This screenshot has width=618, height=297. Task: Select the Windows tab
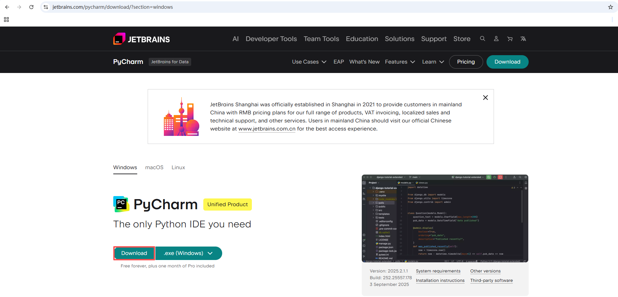[125, 168]
